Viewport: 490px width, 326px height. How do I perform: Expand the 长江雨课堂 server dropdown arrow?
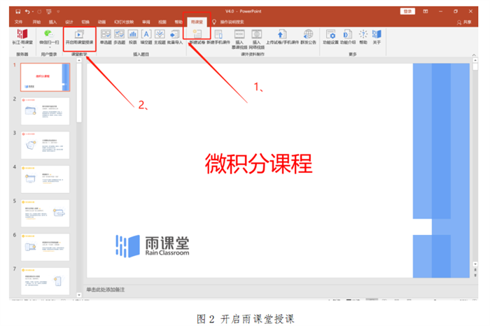click(x=22, y=48)
